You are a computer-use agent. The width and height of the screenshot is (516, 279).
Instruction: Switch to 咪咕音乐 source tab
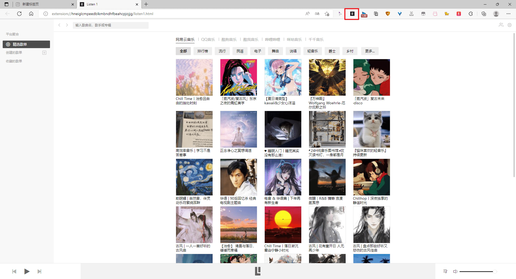(294, 40)
